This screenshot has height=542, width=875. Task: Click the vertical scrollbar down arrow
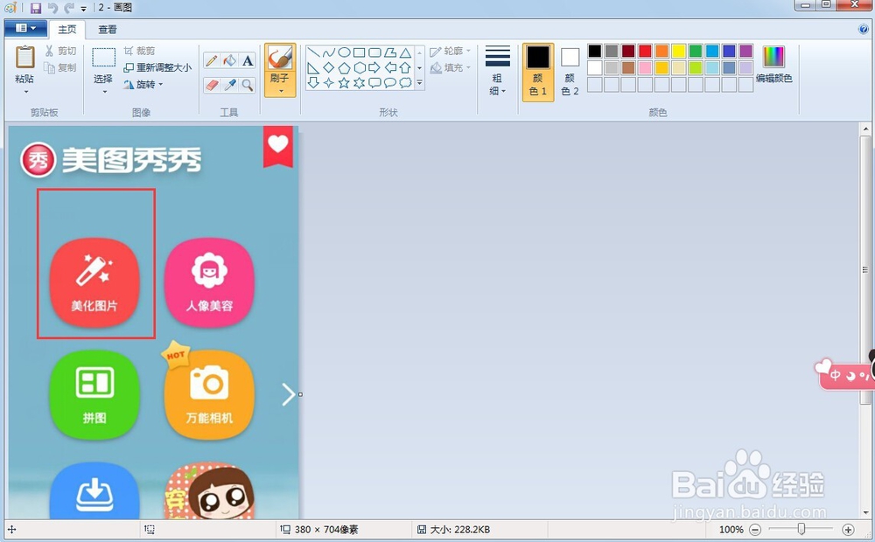pos(865,512)
